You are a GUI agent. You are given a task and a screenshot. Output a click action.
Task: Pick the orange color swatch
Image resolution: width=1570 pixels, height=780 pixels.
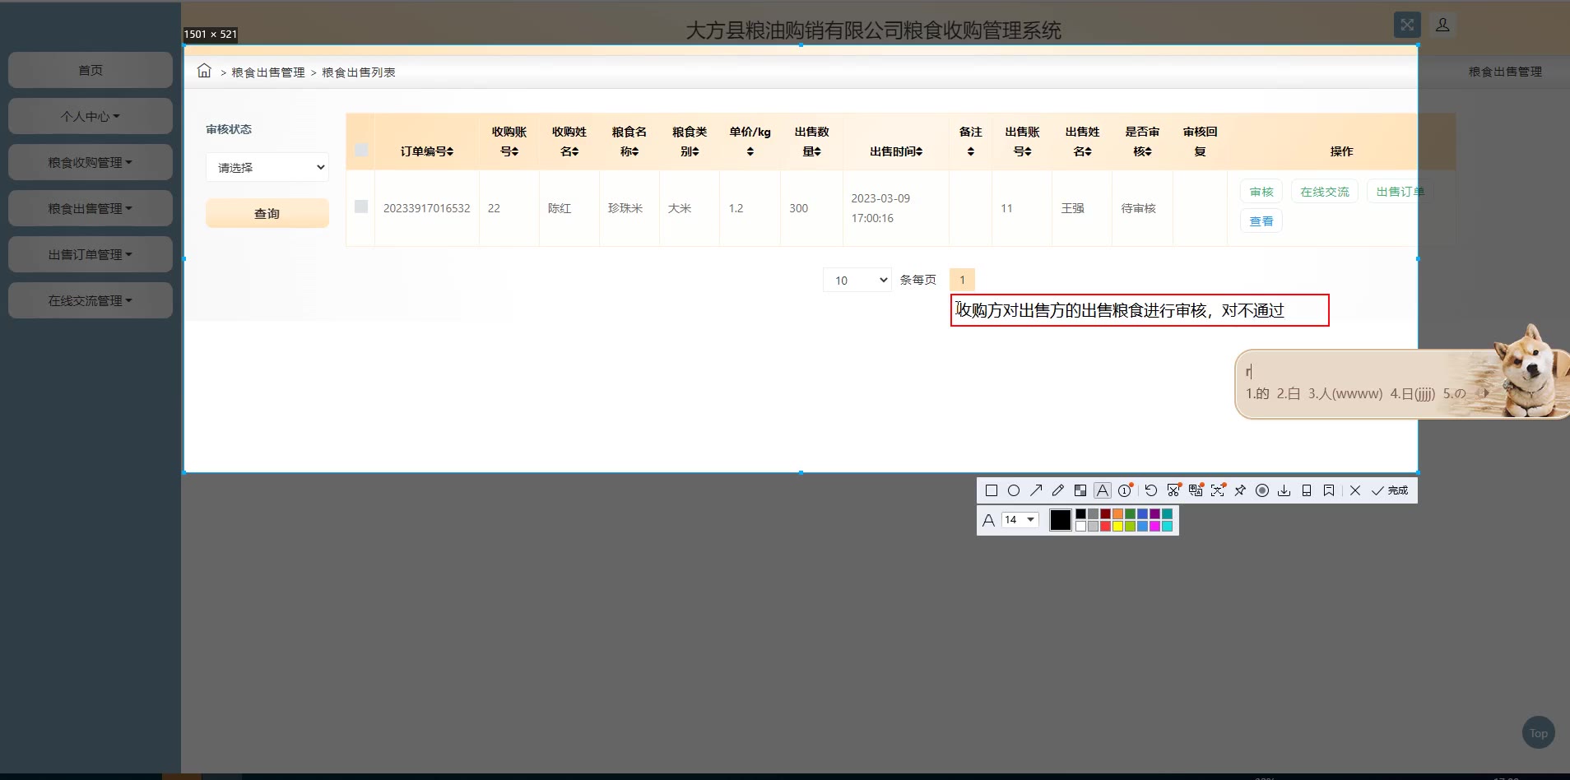tap(1117, 514)
